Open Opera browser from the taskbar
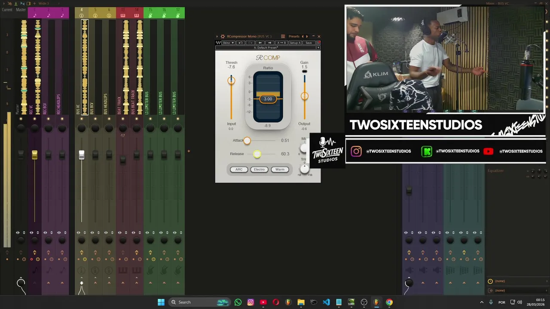This screenshot has width=550, height=309. click(276, 302)
